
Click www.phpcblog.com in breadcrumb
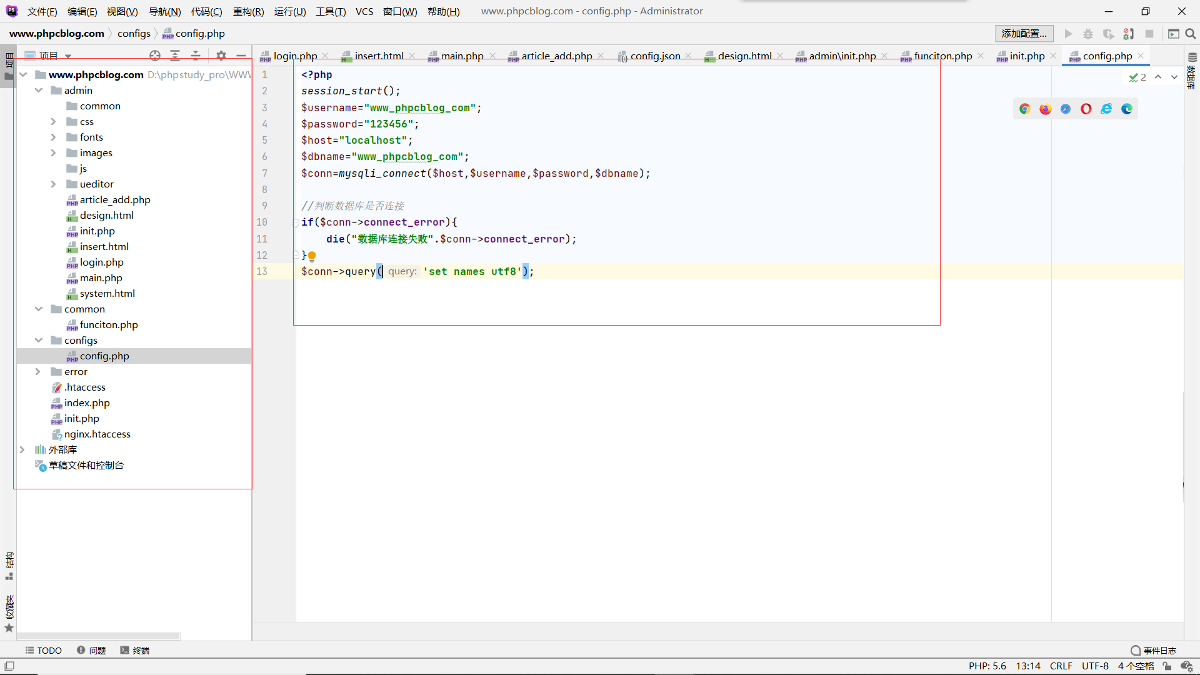tap(57, 34)
